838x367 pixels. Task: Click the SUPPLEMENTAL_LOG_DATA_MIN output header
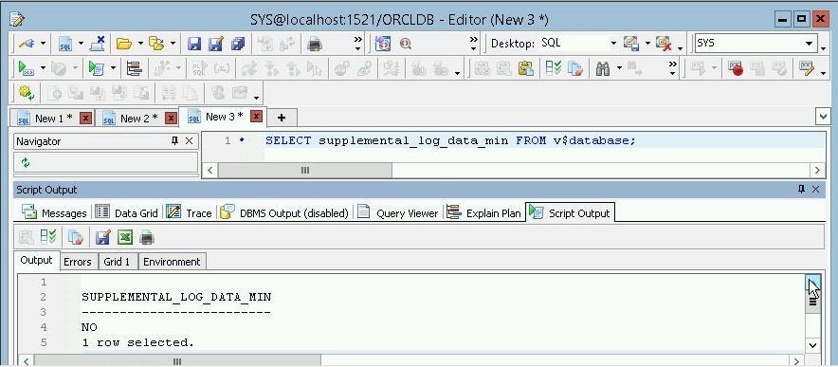176,297
